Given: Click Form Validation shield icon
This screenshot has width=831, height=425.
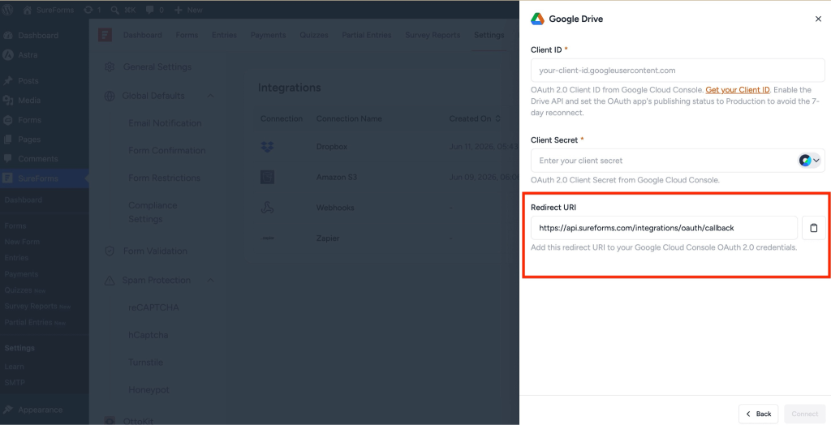Looking at the screenshot, I should pos(110,251).
